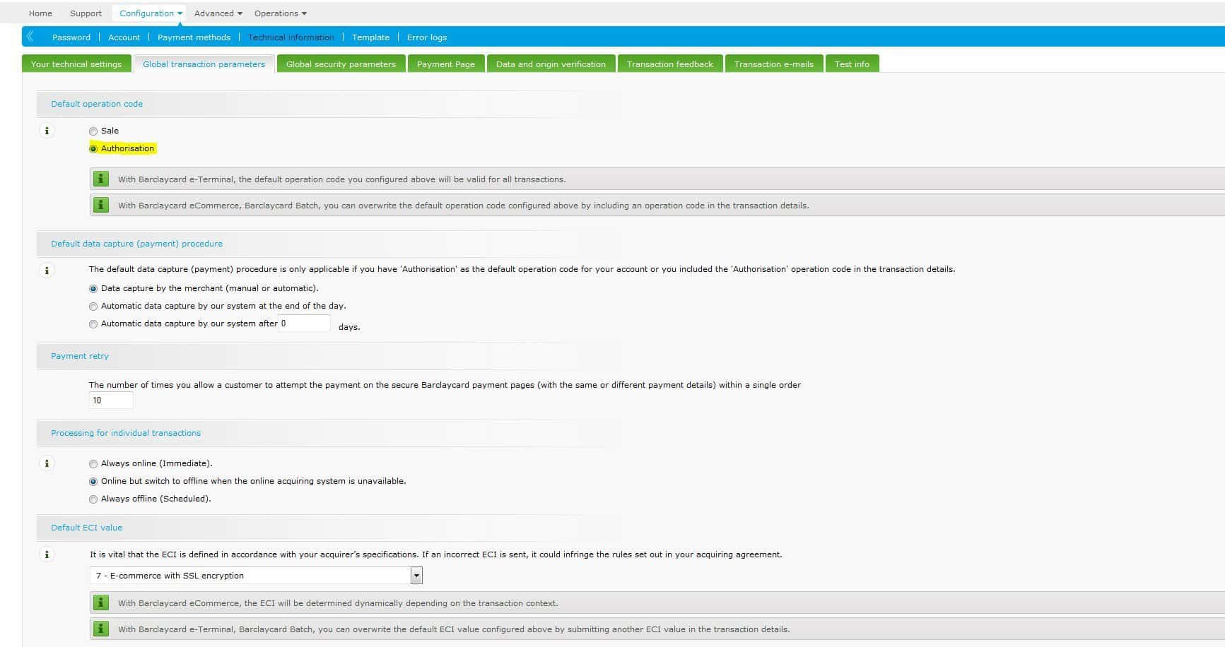Open the Transaction feedback tab

click(669, 64)
